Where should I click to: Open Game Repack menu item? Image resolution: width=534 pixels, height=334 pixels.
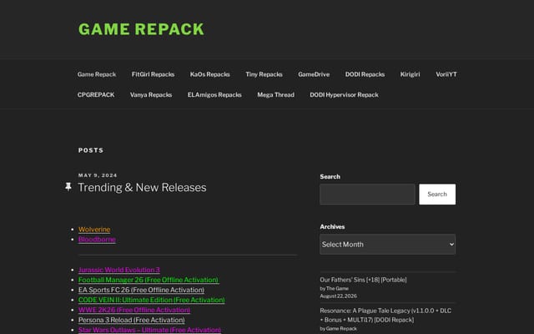click(97, 74)
